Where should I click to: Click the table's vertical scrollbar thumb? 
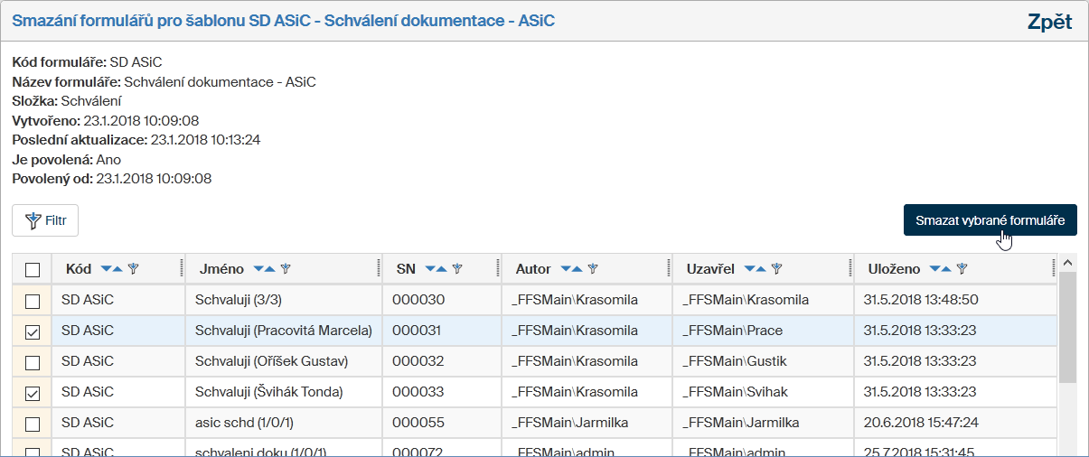tap(1067, 327)
